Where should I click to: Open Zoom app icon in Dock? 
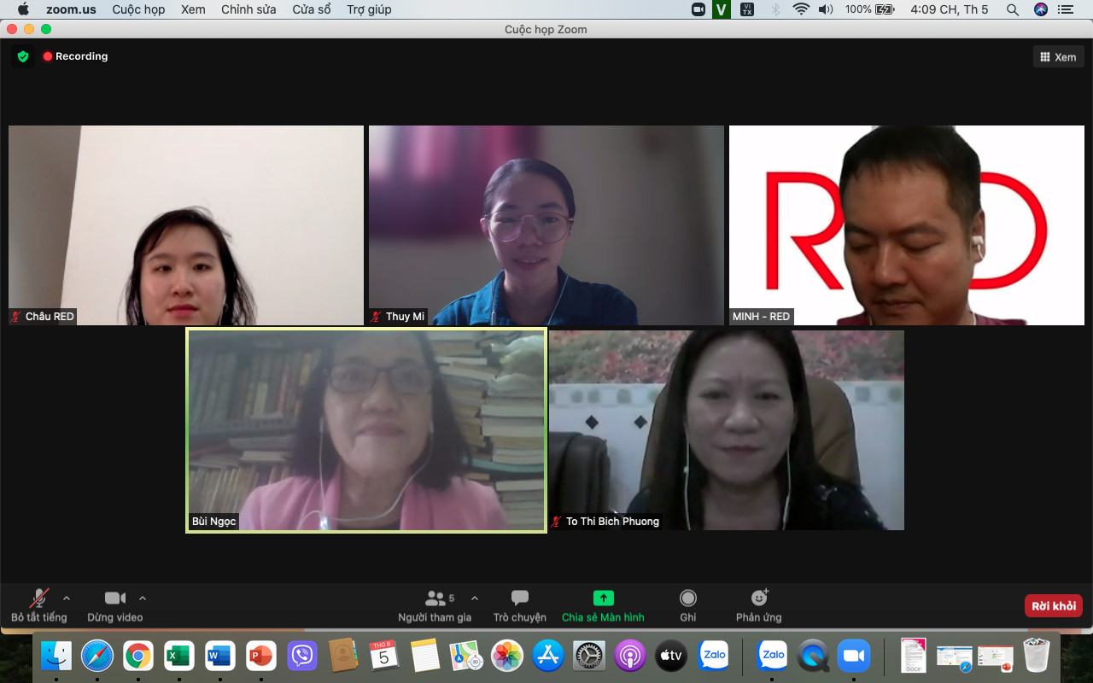(x=853, y=656)
